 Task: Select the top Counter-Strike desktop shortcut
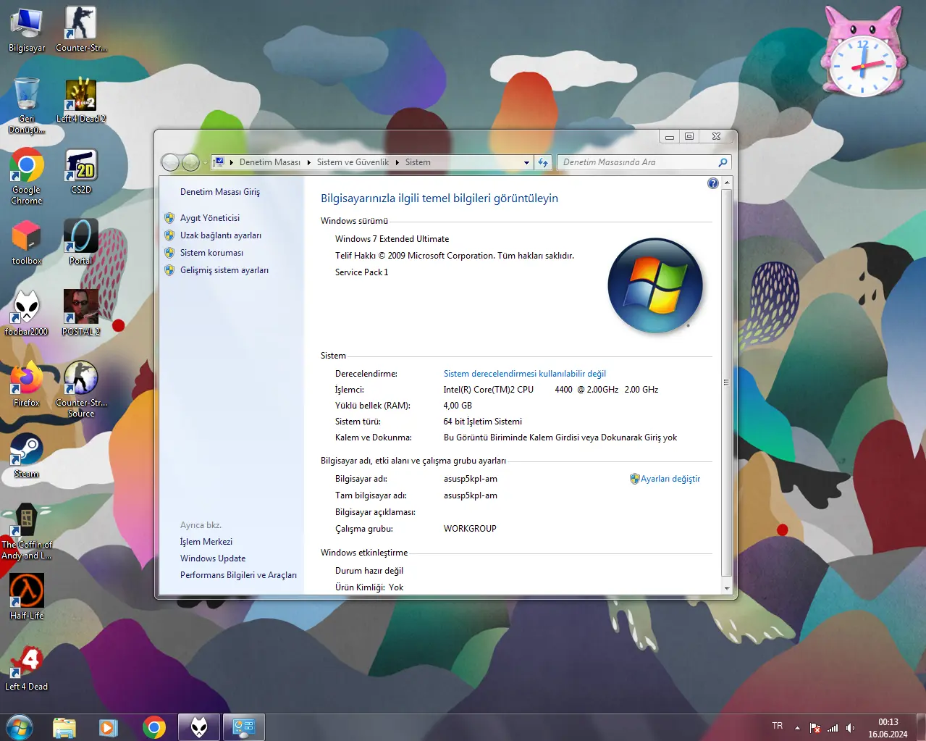(81, 30)
